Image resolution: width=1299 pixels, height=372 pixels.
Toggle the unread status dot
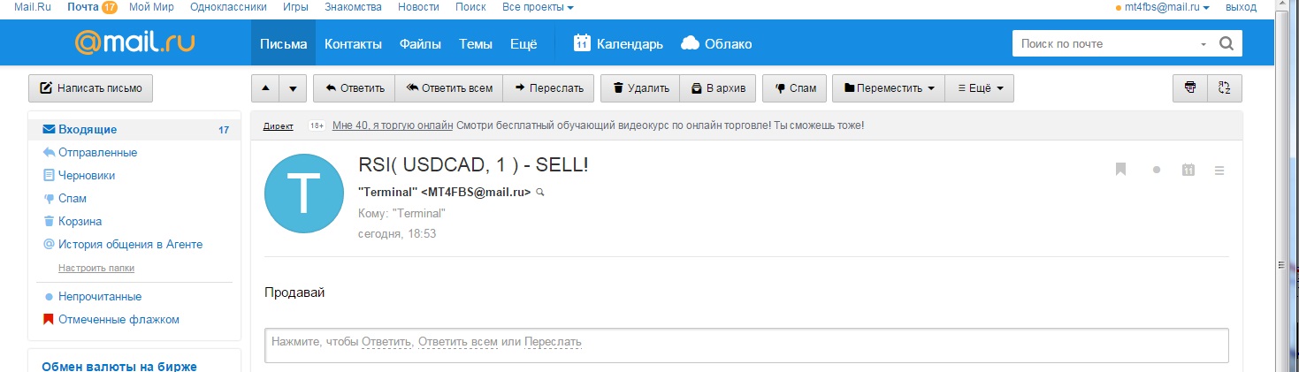pos(1156,171)
